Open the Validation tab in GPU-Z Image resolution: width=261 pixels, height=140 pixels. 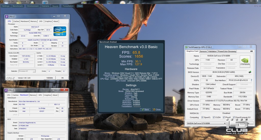click(212, 52)
